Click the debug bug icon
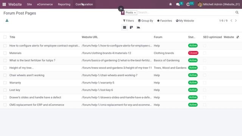 (x=171, y=4)
